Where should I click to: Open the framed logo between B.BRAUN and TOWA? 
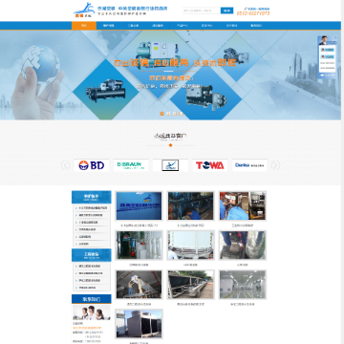[170, 165]
